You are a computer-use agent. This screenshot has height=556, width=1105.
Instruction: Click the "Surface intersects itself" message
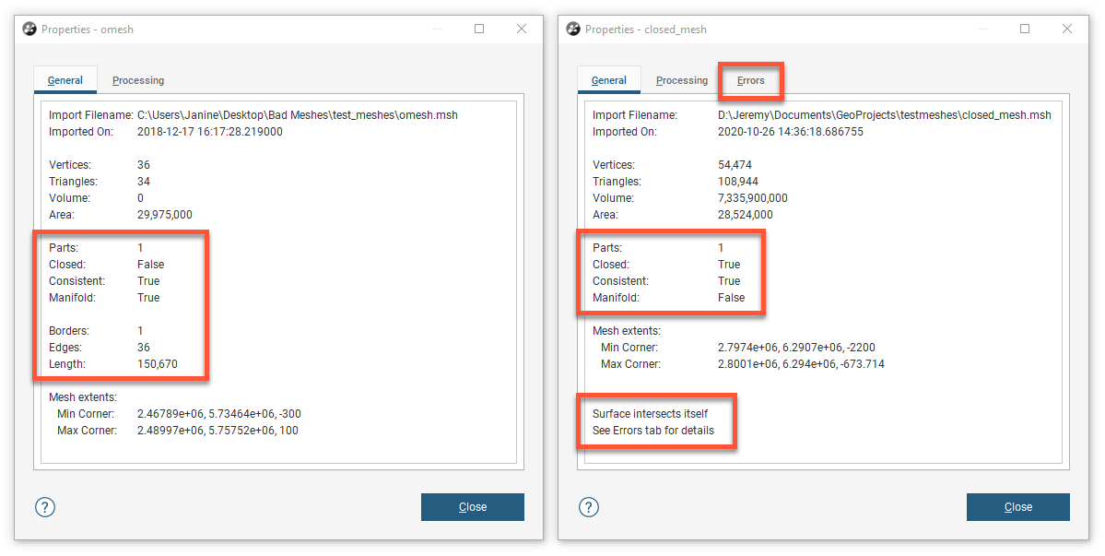point(650,414)
